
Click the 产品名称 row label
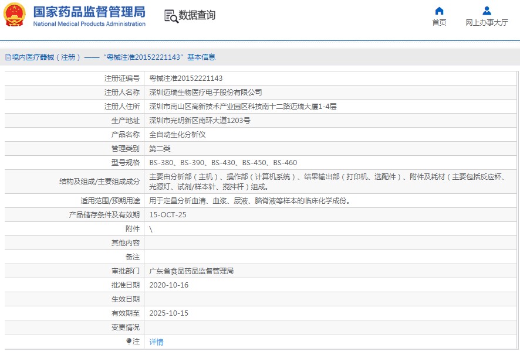[x=126, y=135]
